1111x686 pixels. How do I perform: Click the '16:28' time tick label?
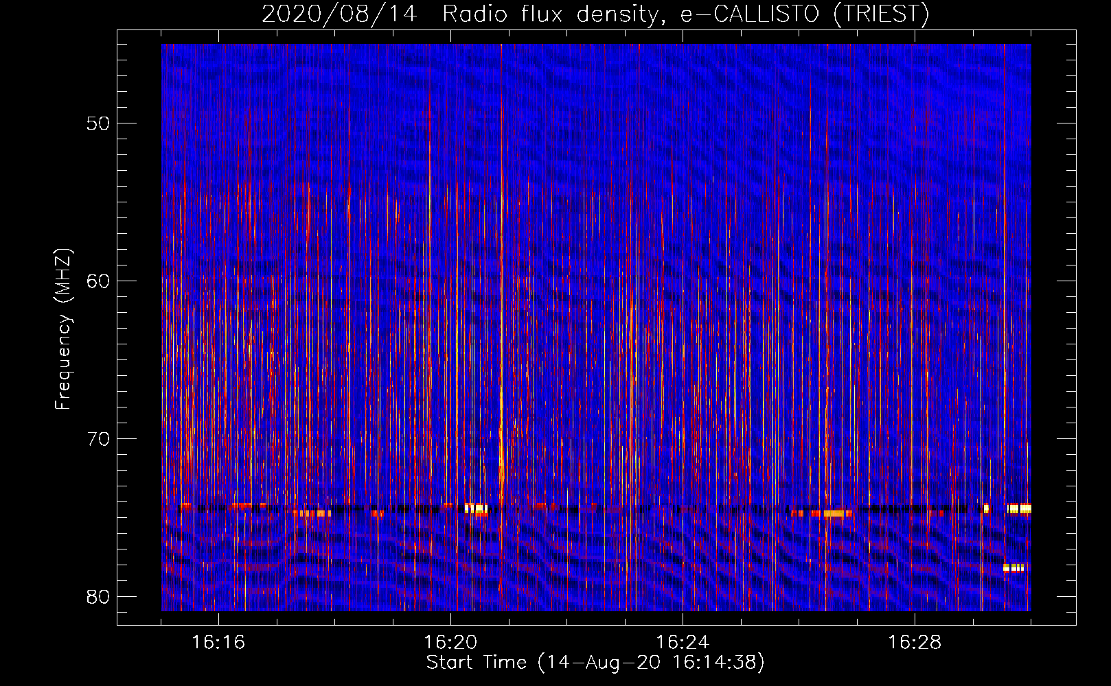click(915, 643)
